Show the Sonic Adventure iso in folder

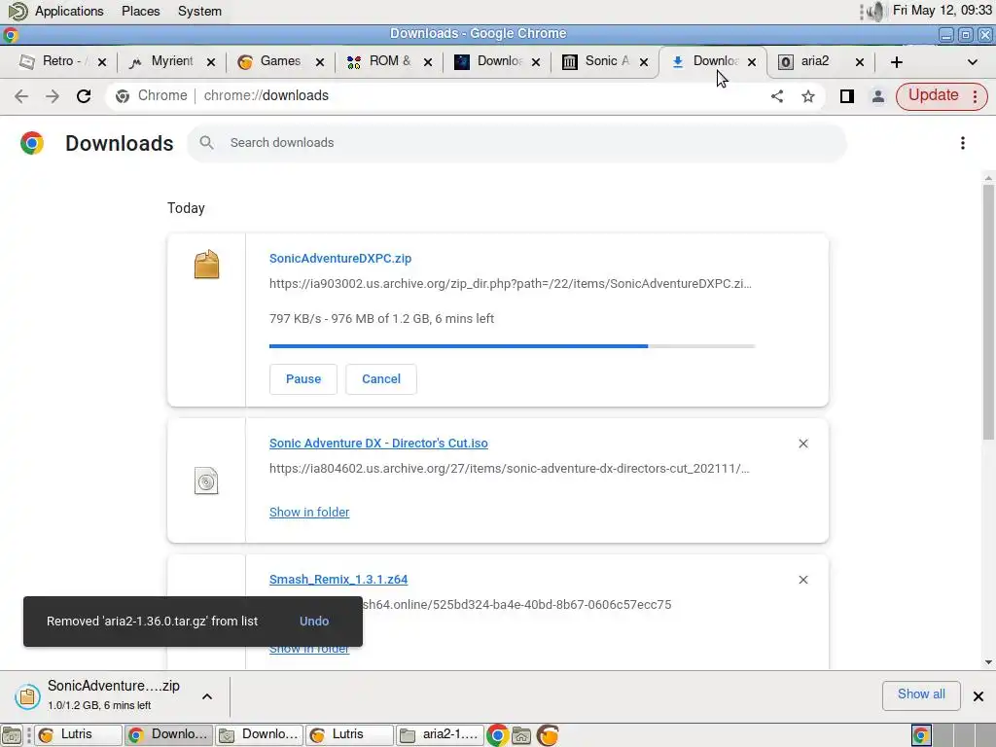(309, 512)
